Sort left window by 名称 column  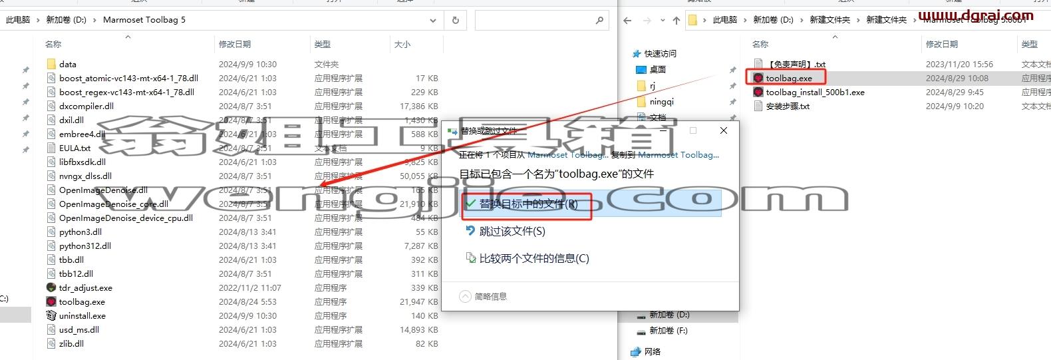(x=53, y=44)
